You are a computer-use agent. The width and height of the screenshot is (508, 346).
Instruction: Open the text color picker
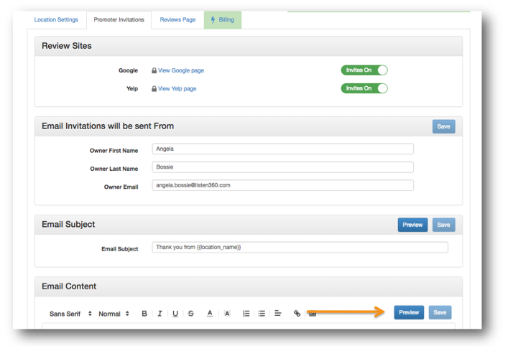210,313
